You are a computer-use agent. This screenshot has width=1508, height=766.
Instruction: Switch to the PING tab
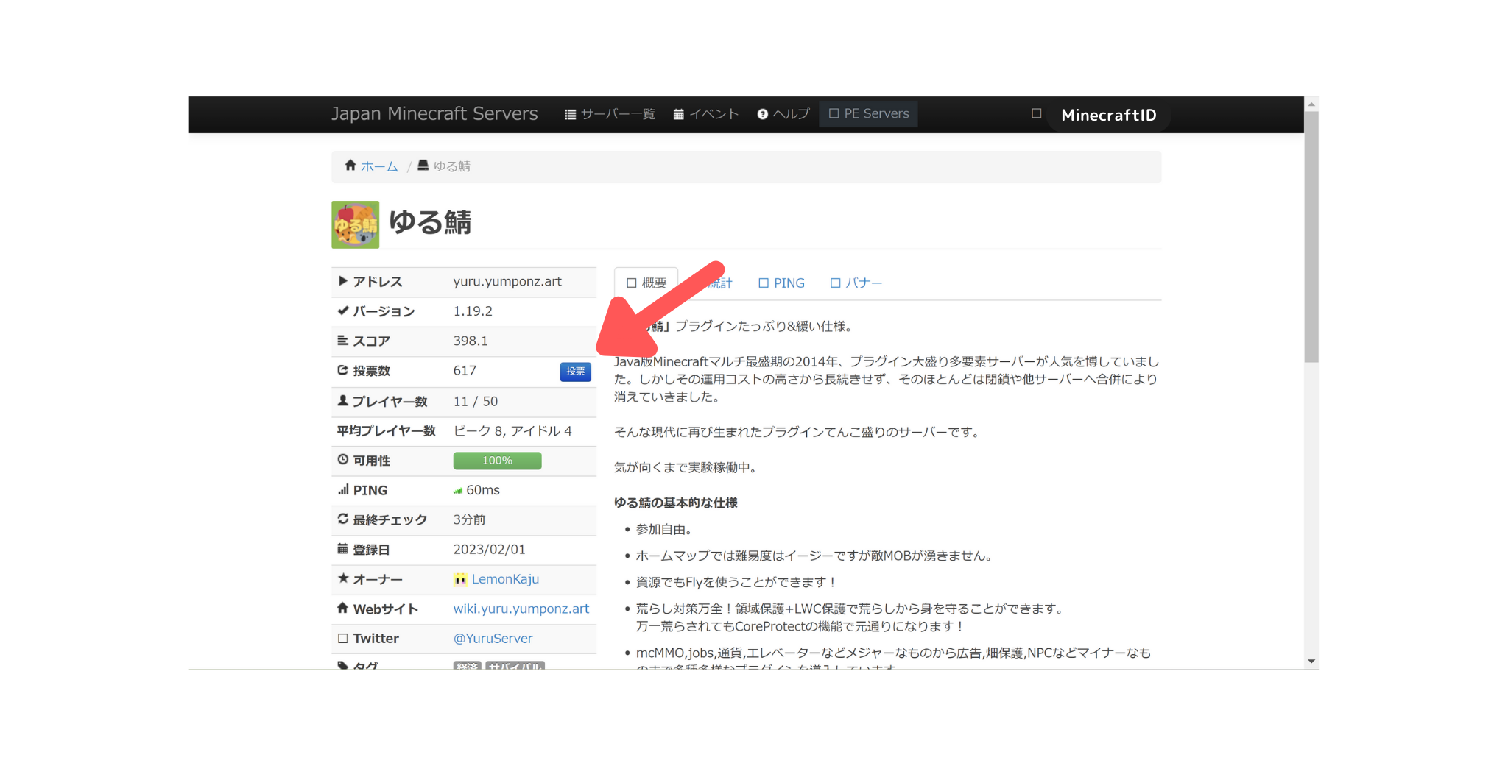781,283
